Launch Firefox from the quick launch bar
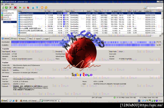The width and height of the screenshot is (164, 108). coord(16,101)
